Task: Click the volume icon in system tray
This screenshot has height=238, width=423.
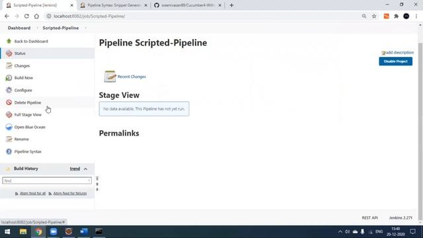Action: pos(347,231)
